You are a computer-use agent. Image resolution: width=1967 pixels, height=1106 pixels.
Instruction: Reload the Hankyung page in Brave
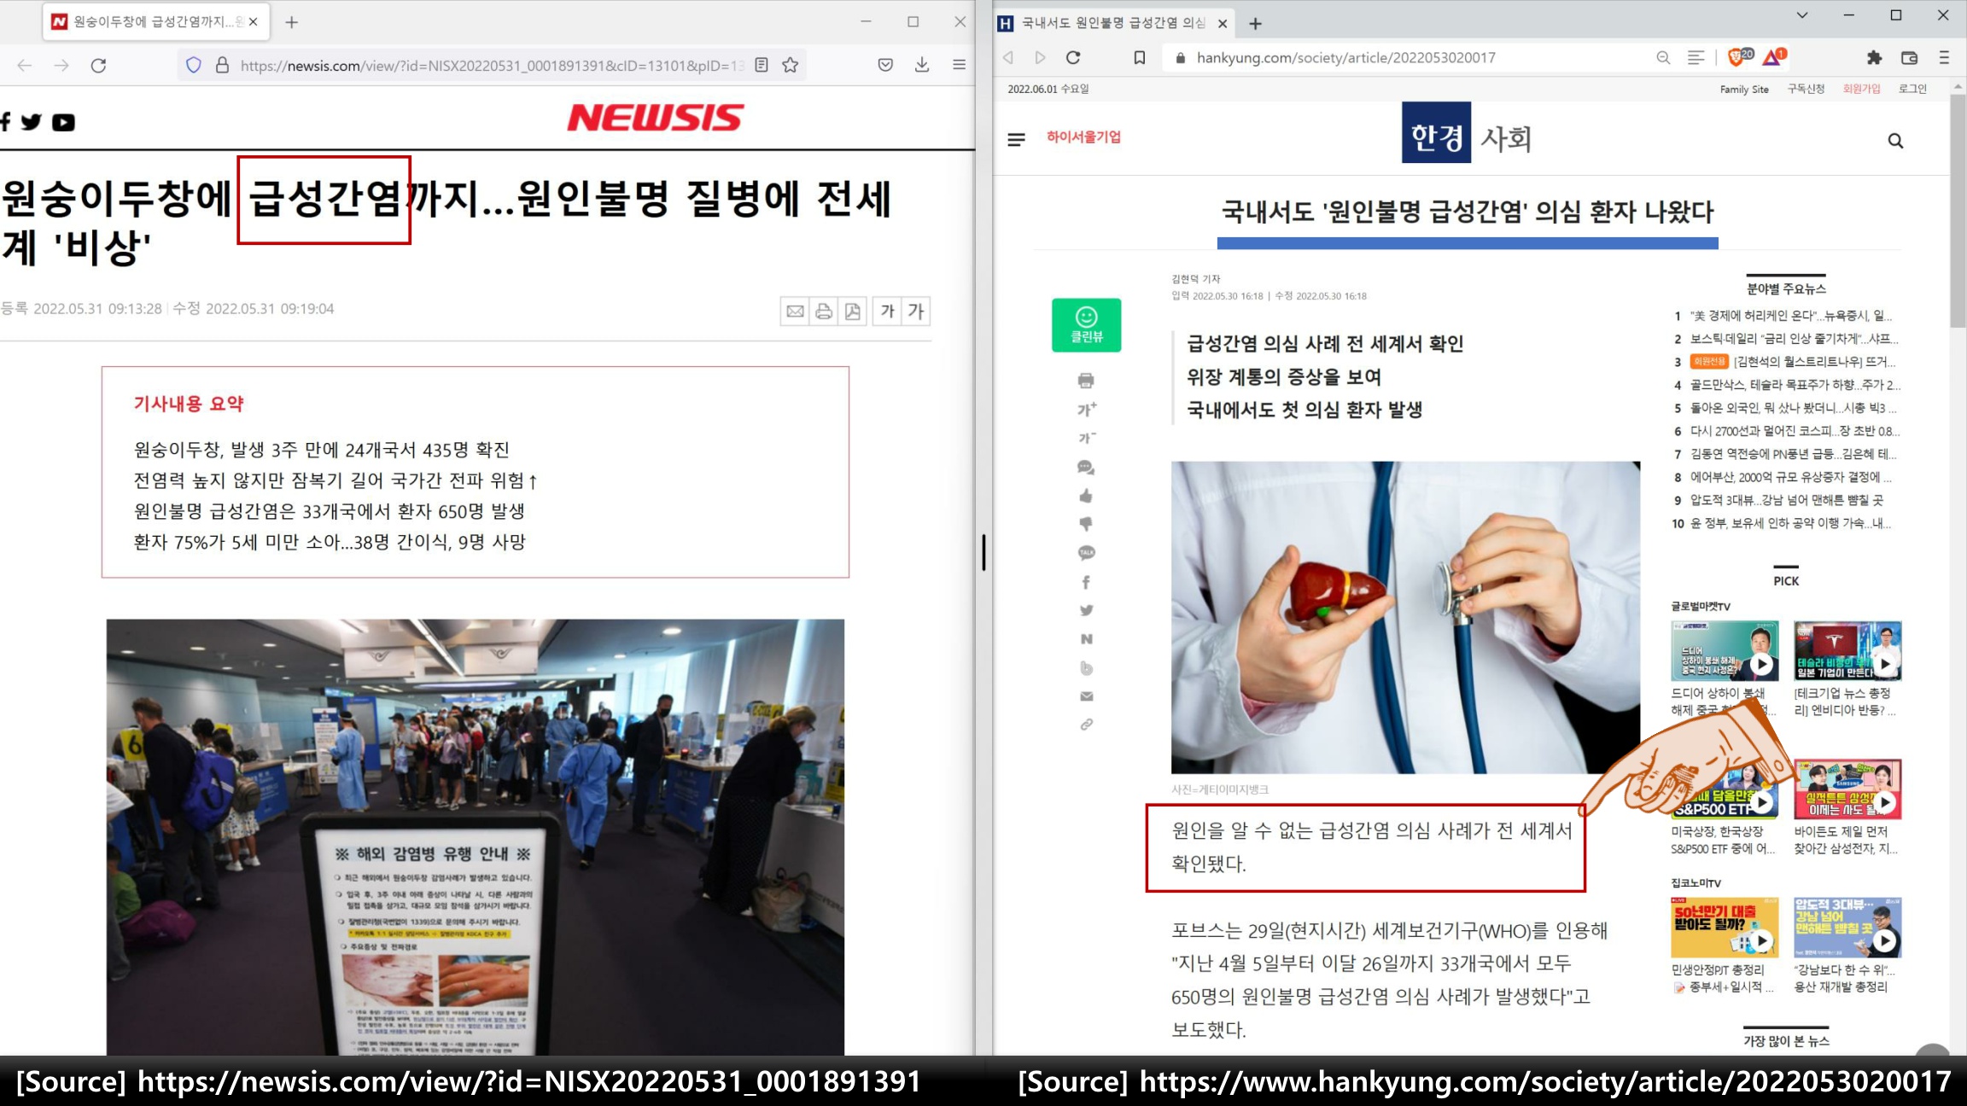(1073, 57)
